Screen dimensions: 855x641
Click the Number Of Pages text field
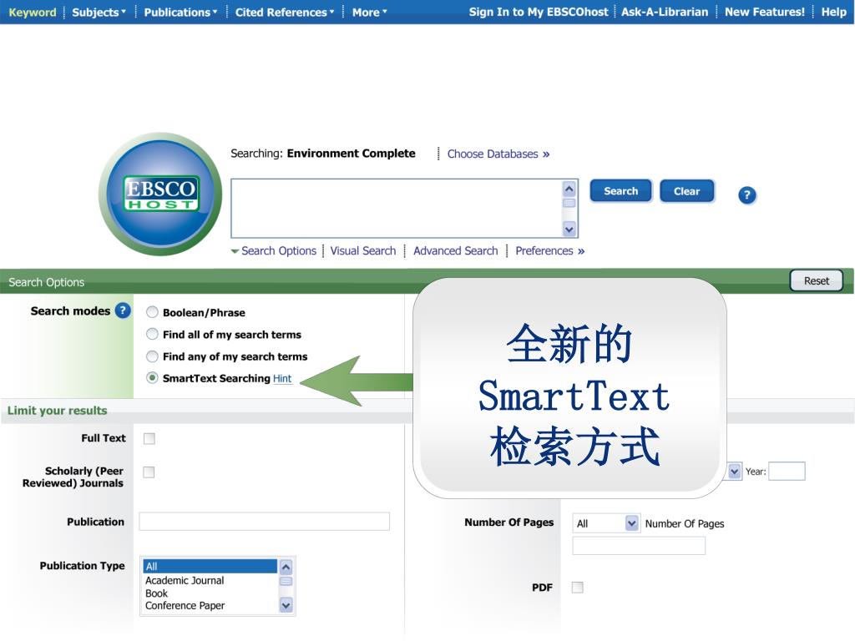pyautogui.click(x=639, y=546)
